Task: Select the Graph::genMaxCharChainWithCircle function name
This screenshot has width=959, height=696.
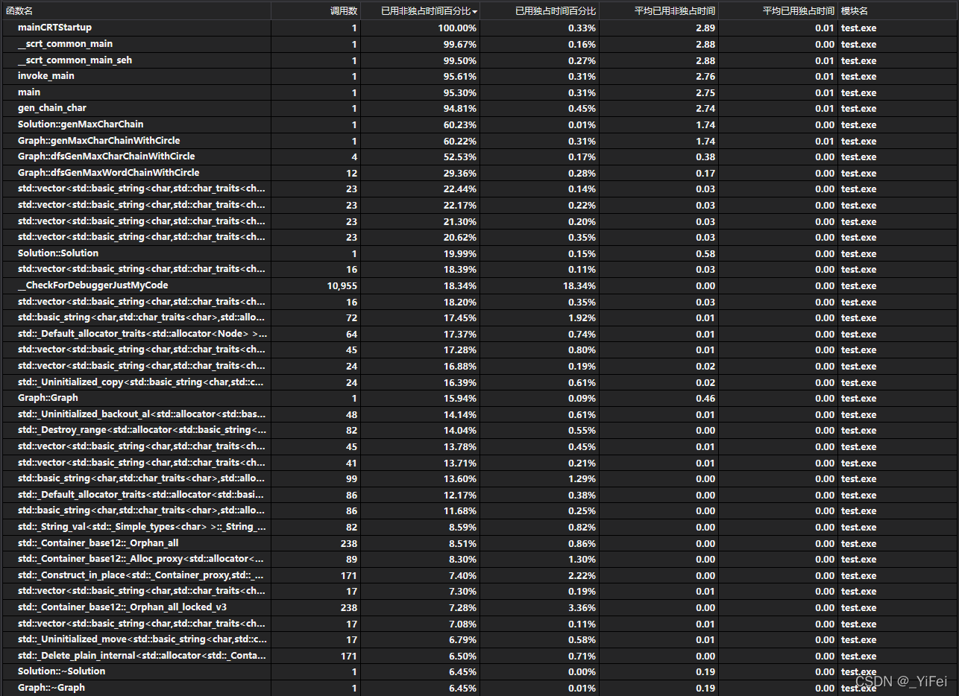Action: tap(99, 140)
